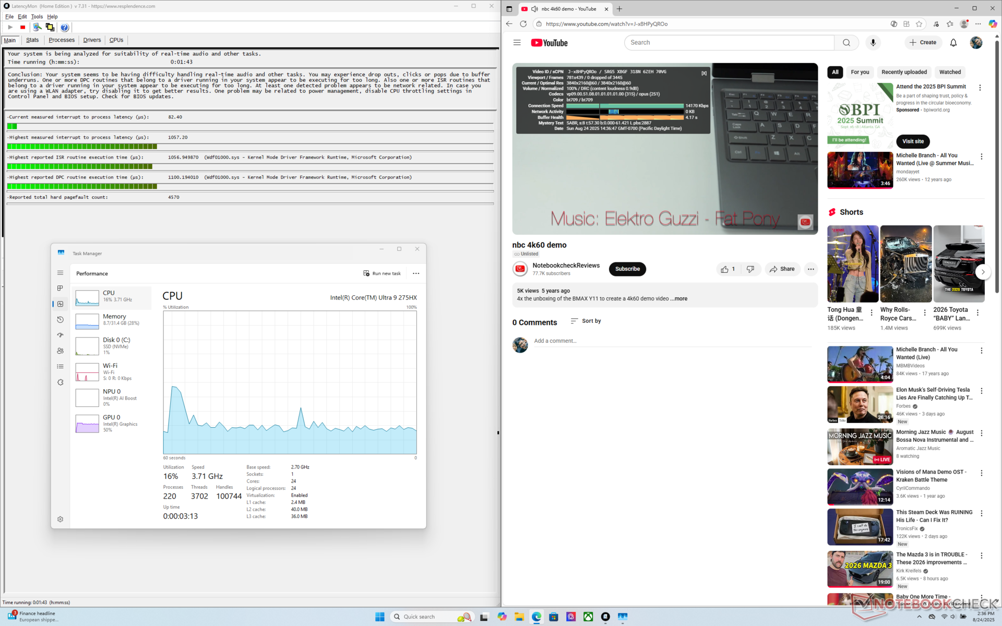Screen dimensions: 1002x626
Task: Click the YouTube voice search microphone icon
Action: pos(873,43)
